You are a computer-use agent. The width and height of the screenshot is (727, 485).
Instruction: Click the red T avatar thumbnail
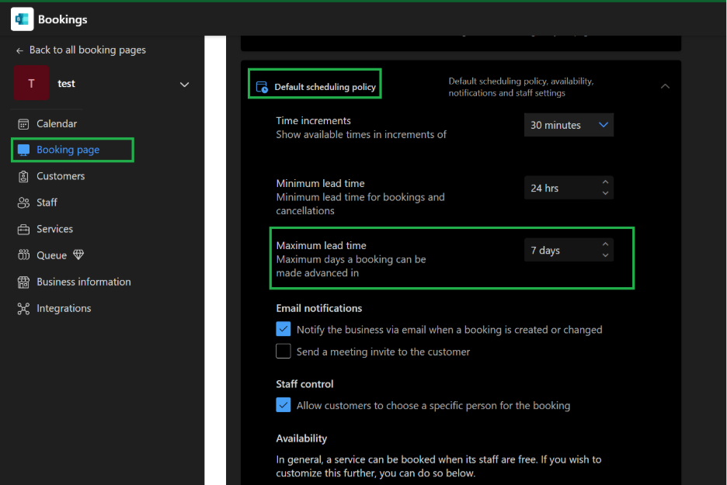pos(32,83)
